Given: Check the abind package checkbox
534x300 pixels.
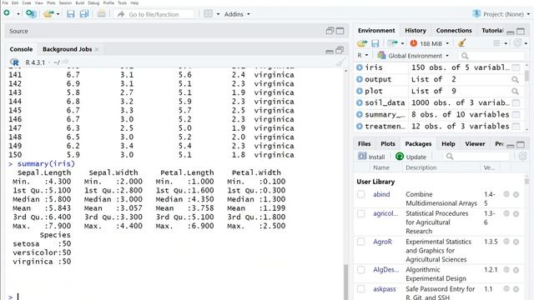Looking at the screenshot, I should (x=361, y=194).
